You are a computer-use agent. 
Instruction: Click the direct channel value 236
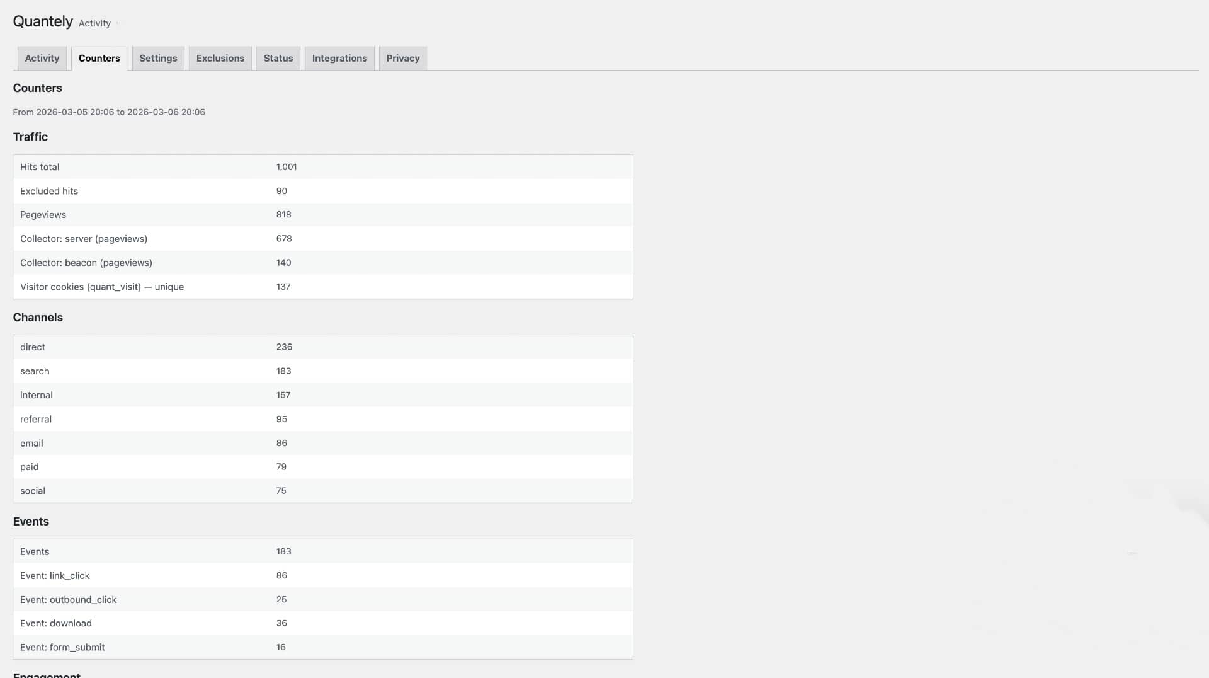pos(284,347)
